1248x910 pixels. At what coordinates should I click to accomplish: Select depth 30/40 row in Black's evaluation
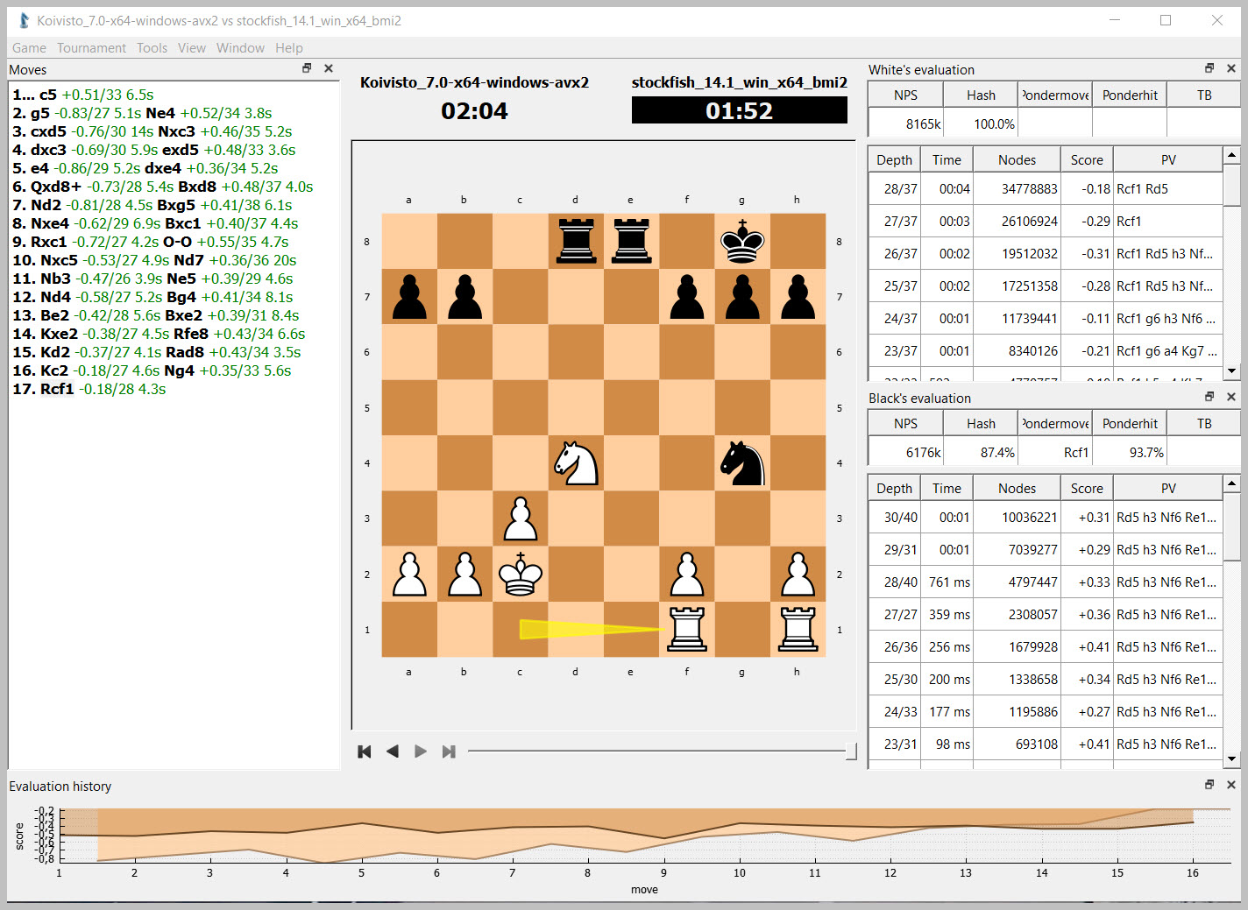pos(1045,517)
